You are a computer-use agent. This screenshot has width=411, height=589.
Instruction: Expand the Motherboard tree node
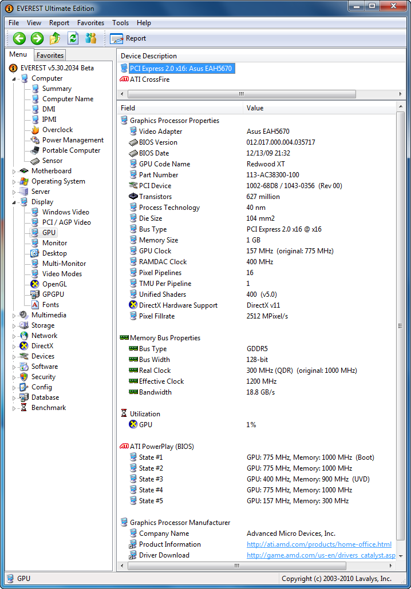pyautogui.click(x=14, y=172)
